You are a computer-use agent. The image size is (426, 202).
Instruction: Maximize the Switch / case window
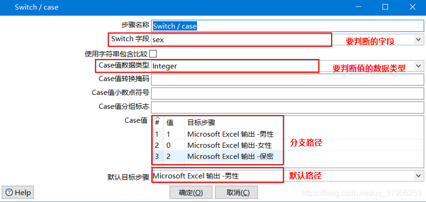click(385, 7)
